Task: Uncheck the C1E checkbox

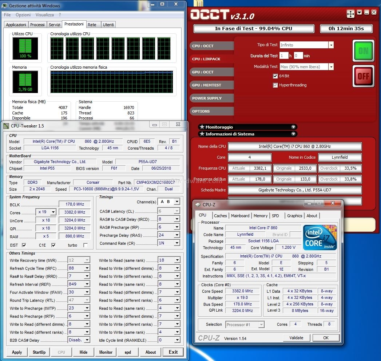Action: click(x=53, y=245)
